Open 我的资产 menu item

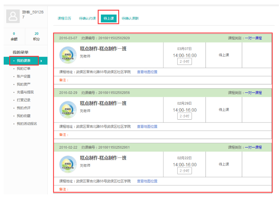[x=23, y=84]
